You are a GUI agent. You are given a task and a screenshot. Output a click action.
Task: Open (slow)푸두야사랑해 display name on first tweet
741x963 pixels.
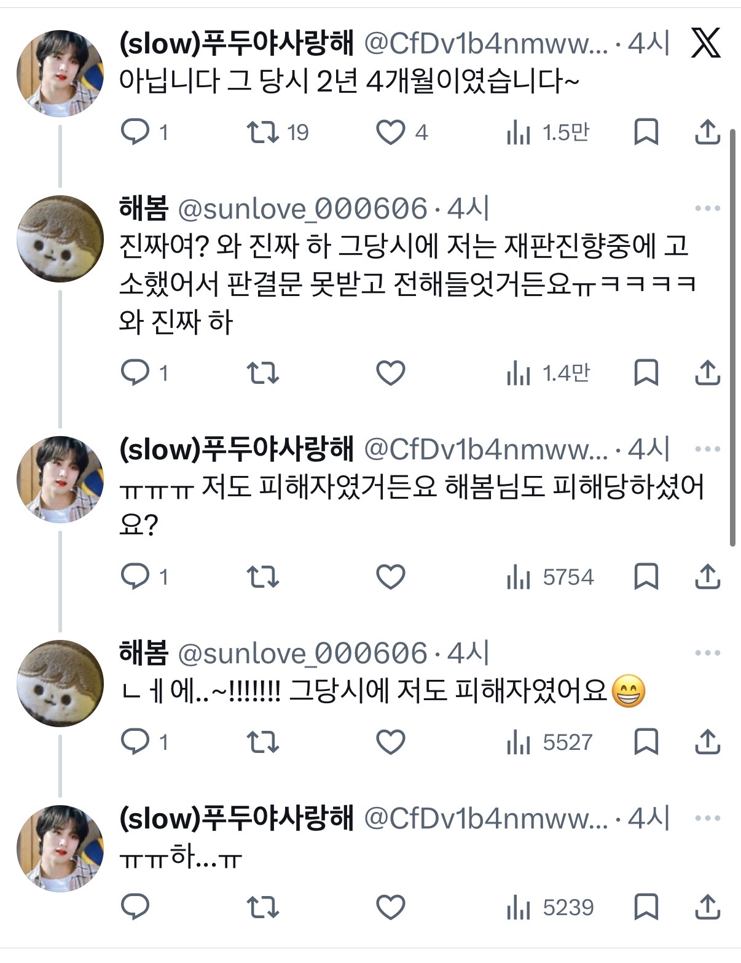[x=237, y=44]
